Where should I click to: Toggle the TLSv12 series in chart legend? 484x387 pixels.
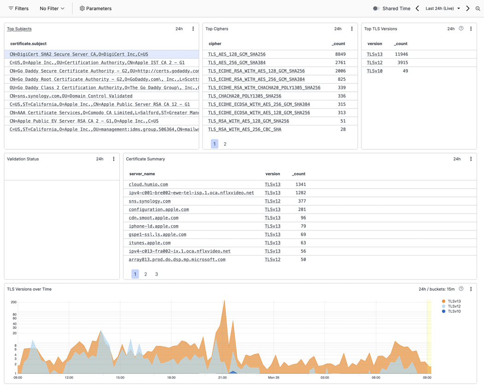tap(451, 306)
